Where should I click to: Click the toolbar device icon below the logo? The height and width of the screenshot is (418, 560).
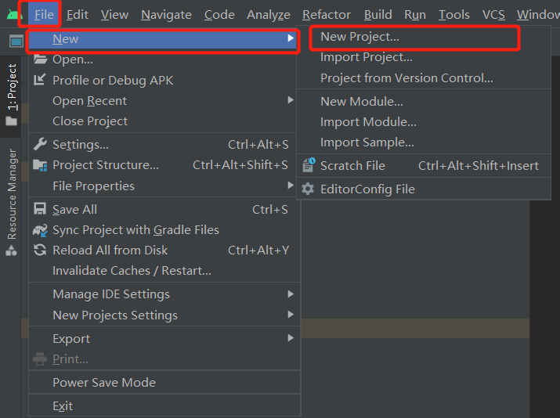(x=16, y=41)
